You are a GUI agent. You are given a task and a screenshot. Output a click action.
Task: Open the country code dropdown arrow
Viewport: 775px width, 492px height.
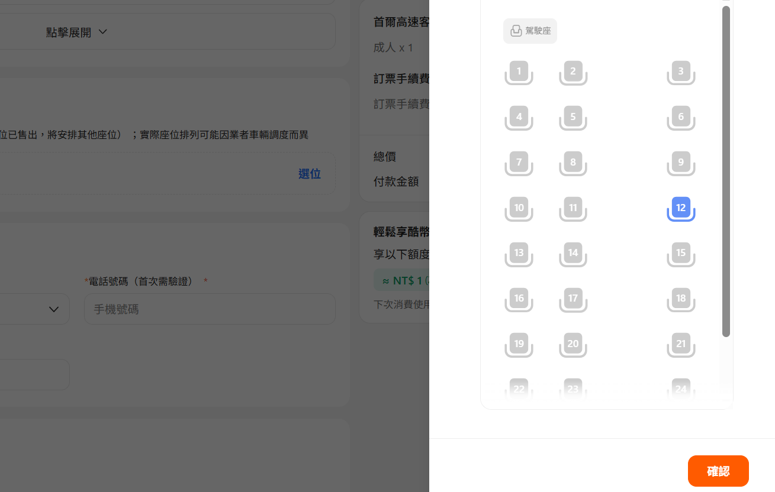[54, 309]
